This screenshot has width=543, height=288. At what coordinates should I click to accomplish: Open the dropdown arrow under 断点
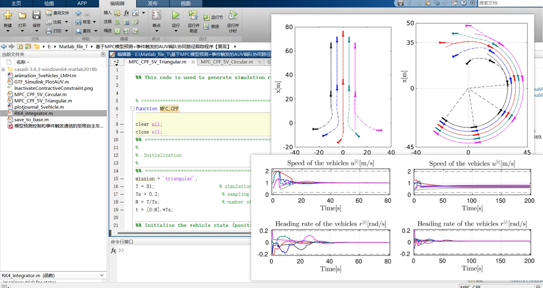[157, 31]
